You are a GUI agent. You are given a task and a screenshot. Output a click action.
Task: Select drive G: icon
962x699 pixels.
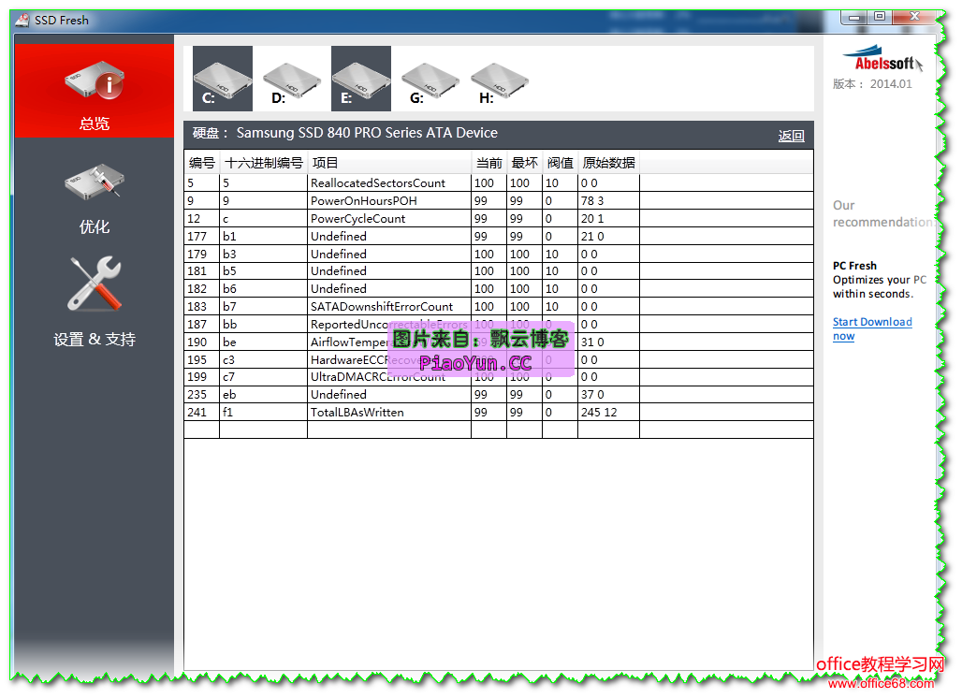click(x=430, y=79)
